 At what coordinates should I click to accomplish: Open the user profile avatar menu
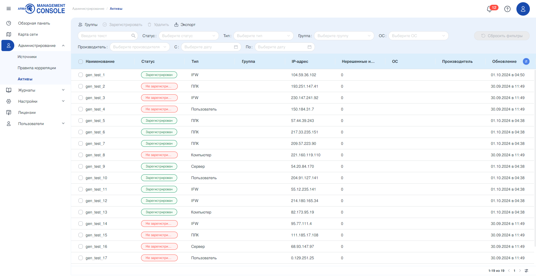pyautogui.click(x=523, y=9)
